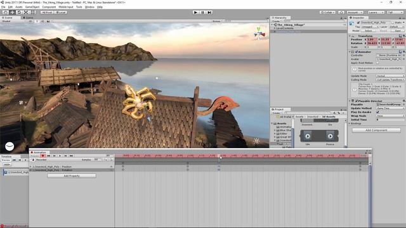Open the Update Mode dropdown
This screenshot has width=406, height=228.
pyautogui.click(x=390, y=76)
